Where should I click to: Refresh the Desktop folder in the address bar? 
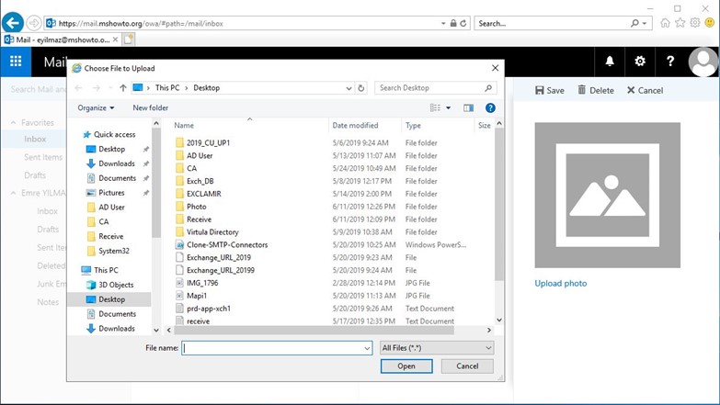(360, 88)
